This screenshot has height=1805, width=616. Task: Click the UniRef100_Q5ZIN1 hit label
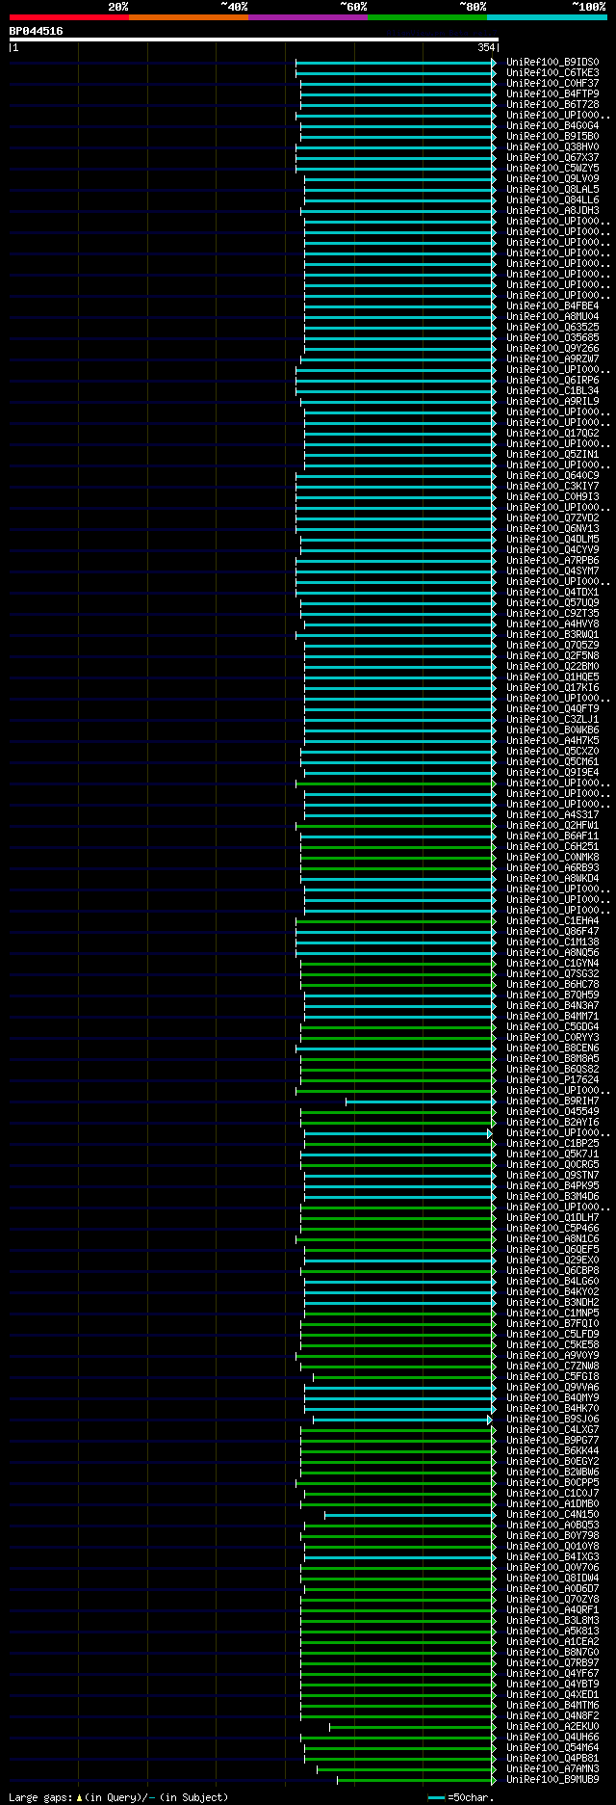click(x=552, y=455)
